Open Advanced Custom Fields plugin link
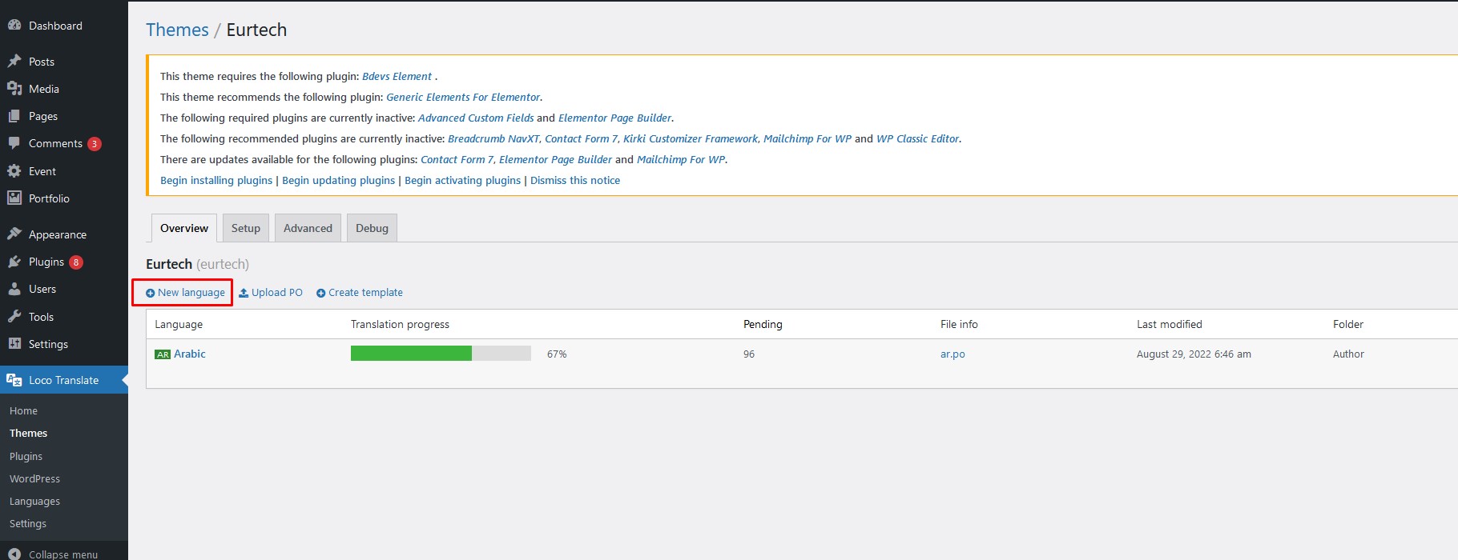The image size is (1458, 560). pyautogui.click(x=476, y=118)
